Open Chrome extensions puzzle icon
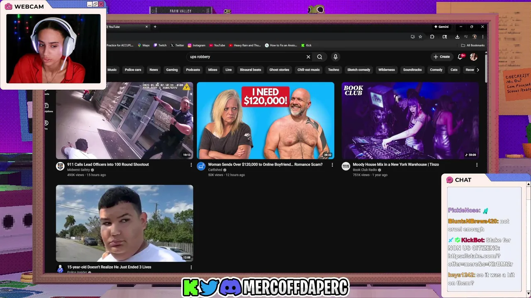 click(x=432, y=37)
